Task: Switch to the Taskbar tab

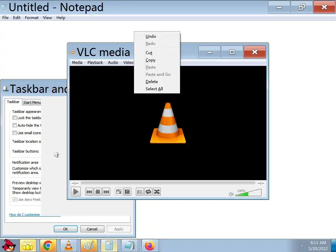Action: [x=13, y=102]
